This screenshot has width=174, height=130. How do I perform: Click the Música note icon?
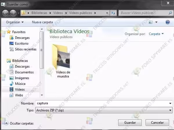[x=11, y=84]
